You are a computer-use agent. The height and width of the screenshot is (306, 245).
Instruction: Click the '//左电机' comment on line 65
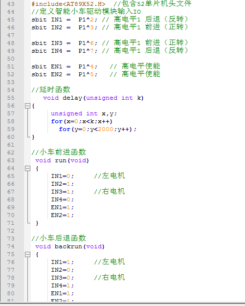tap(110, 176)
